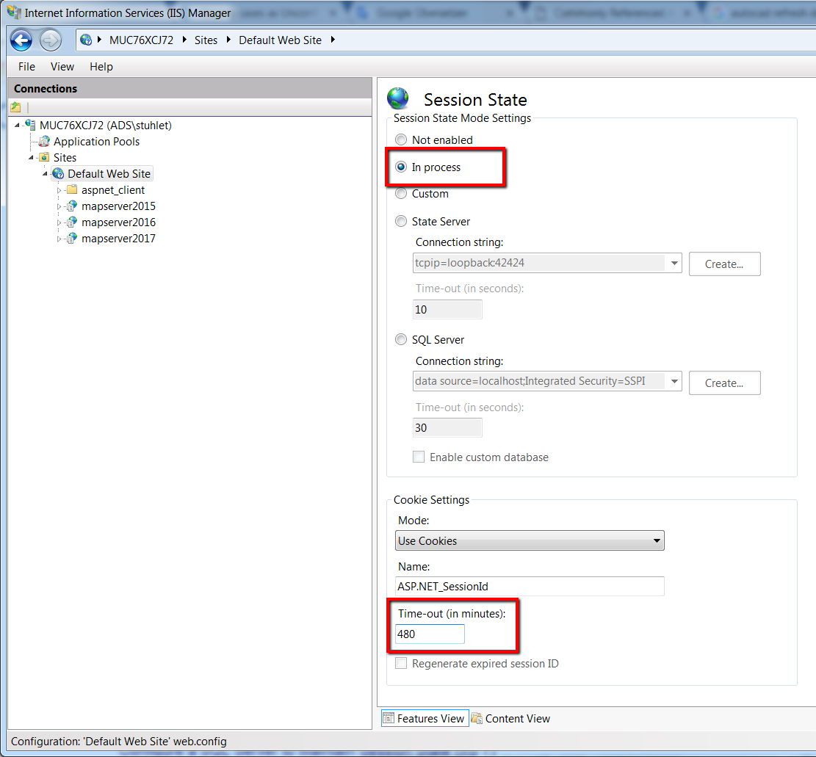Click the Session State globe icon
The image size is (816, 757).
tap(398, 98)
